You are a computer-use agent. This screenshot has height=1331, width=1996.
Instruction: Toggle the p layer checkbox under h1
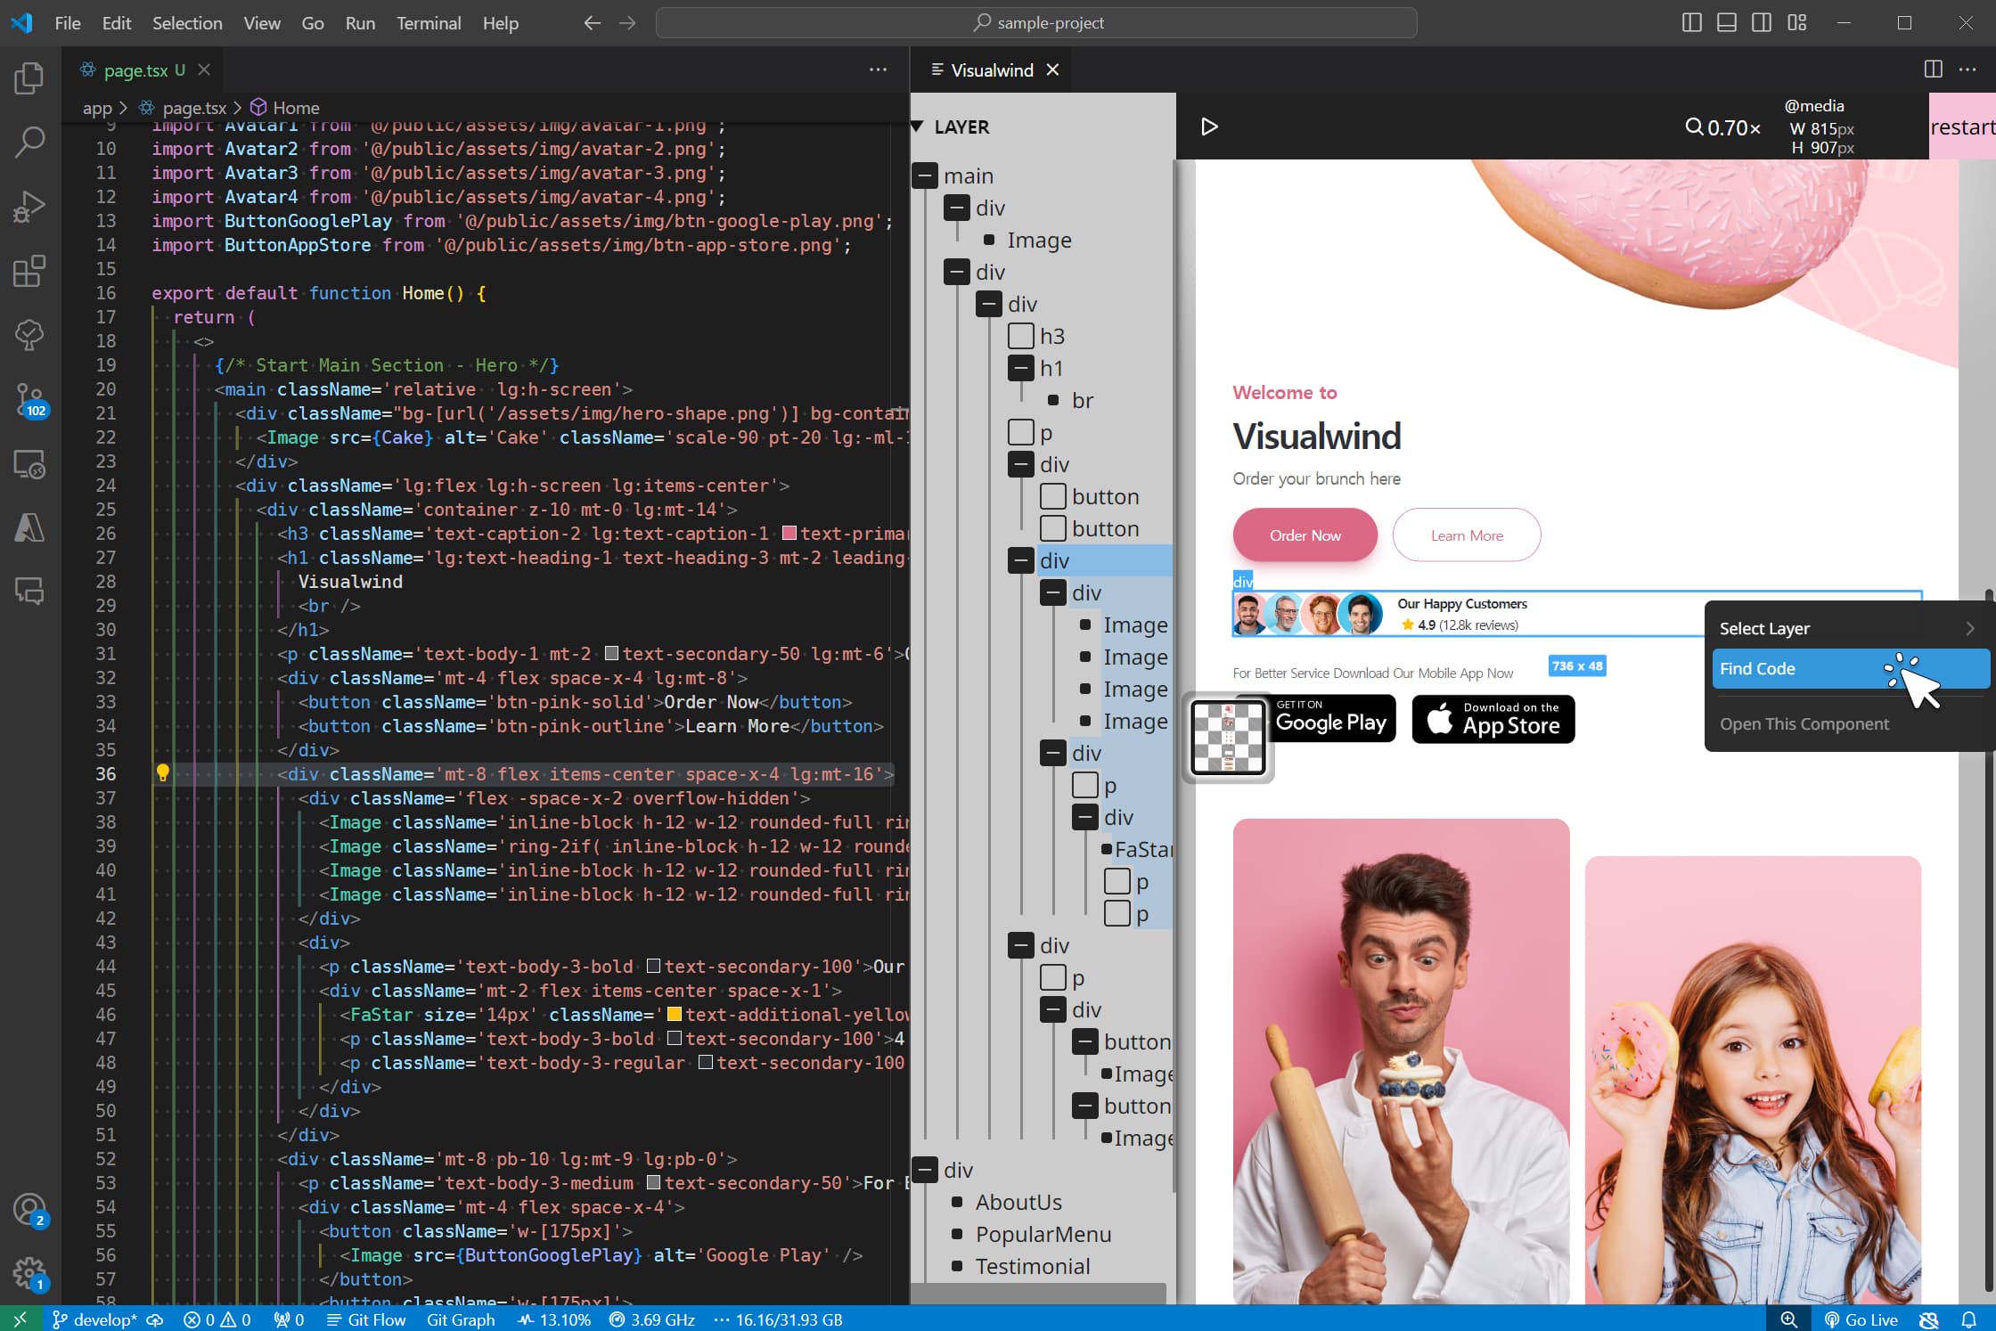1020,432
